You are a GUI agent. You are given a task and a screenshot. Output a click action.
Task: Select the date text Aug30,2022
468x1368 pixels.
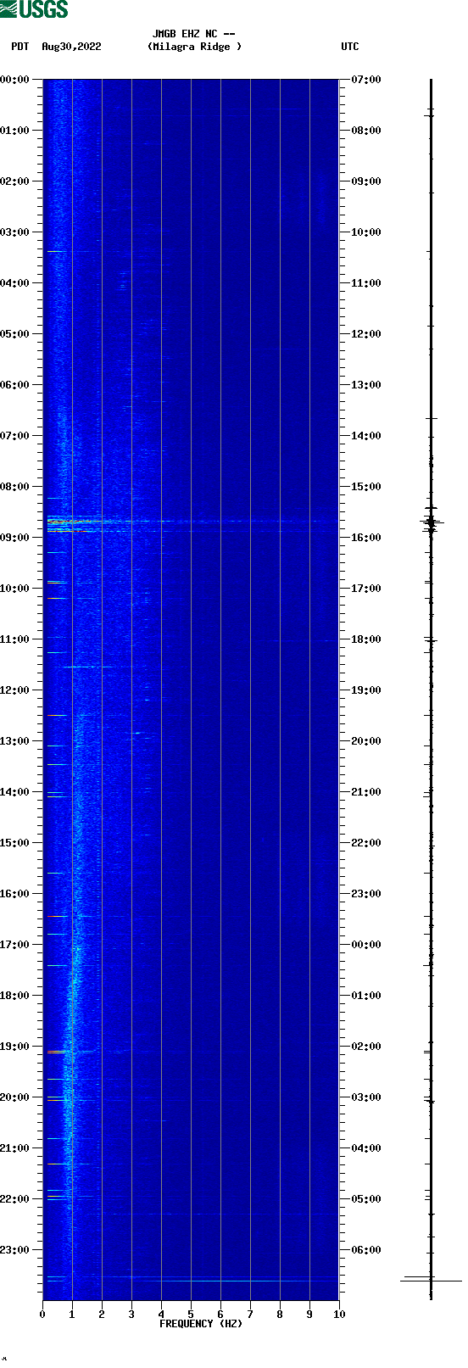71,47
